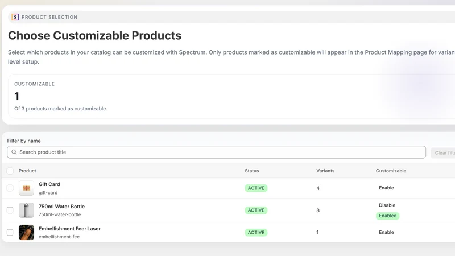Click the gift-card handle text

[x=48, y=192]
